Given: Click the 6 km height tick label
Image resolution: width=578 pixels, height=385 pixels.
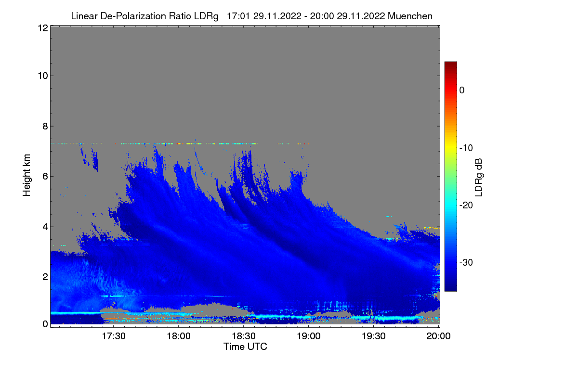Looking at the screenshot, I should (45, 176).
